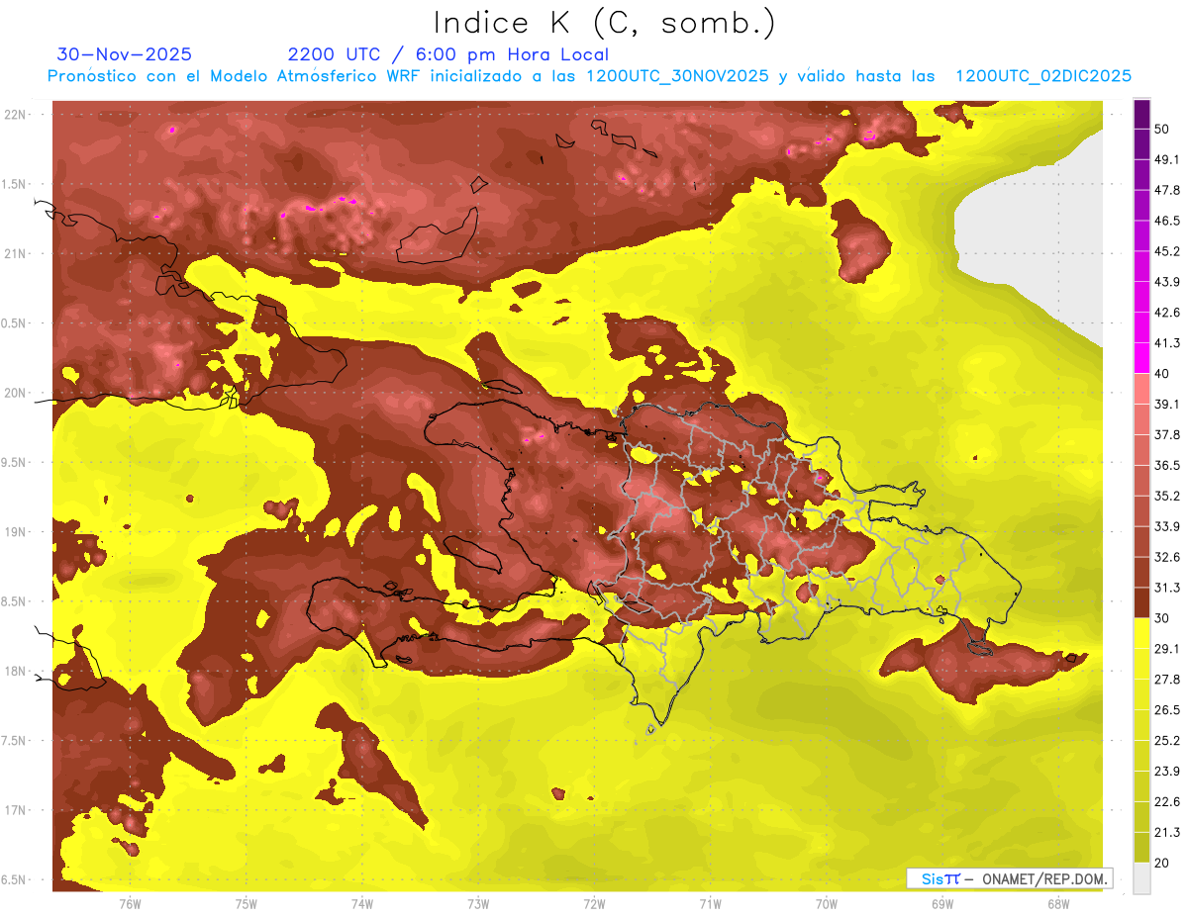This screenshot has height=917, width=1188.
Task: Click the colorbar value '47.8'
Action: pyautogui.click(x=1167, y=190)
